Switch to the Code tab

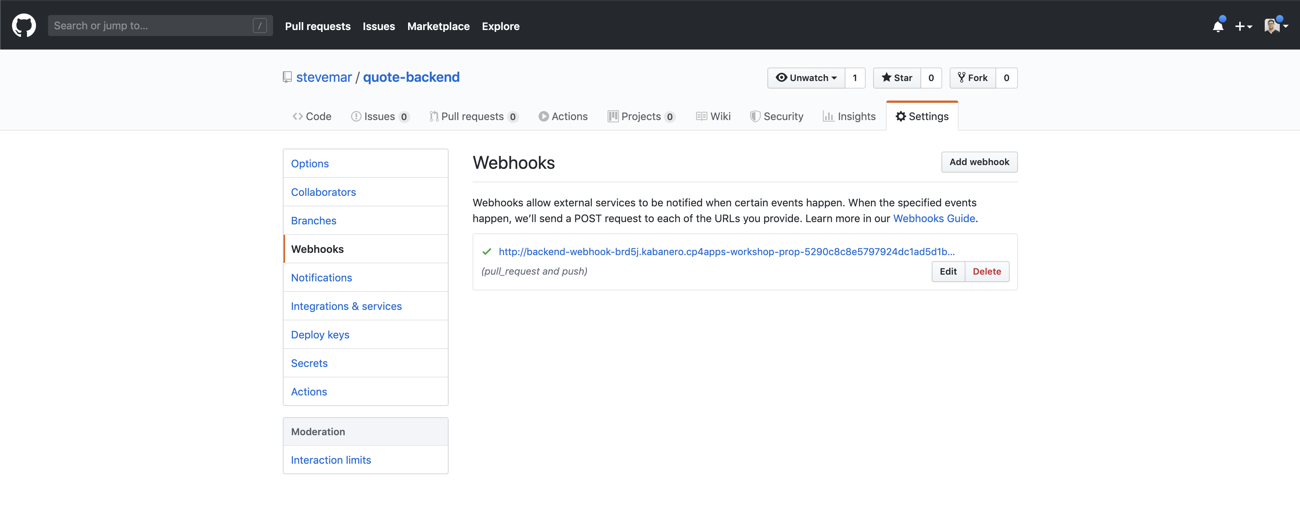(x=312, y=117)
